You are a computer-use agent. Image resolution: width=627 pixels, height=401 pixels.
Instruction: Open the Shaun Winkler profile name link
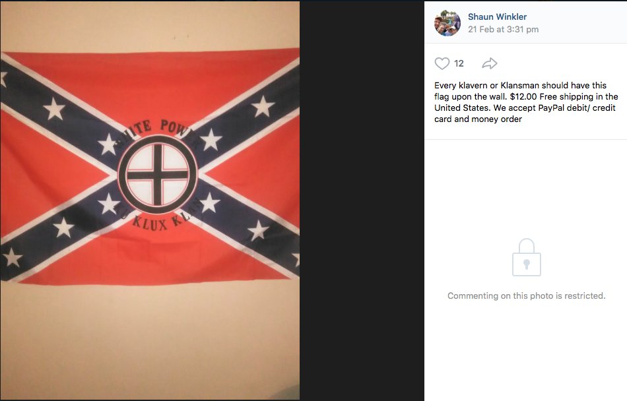[497, 16]
